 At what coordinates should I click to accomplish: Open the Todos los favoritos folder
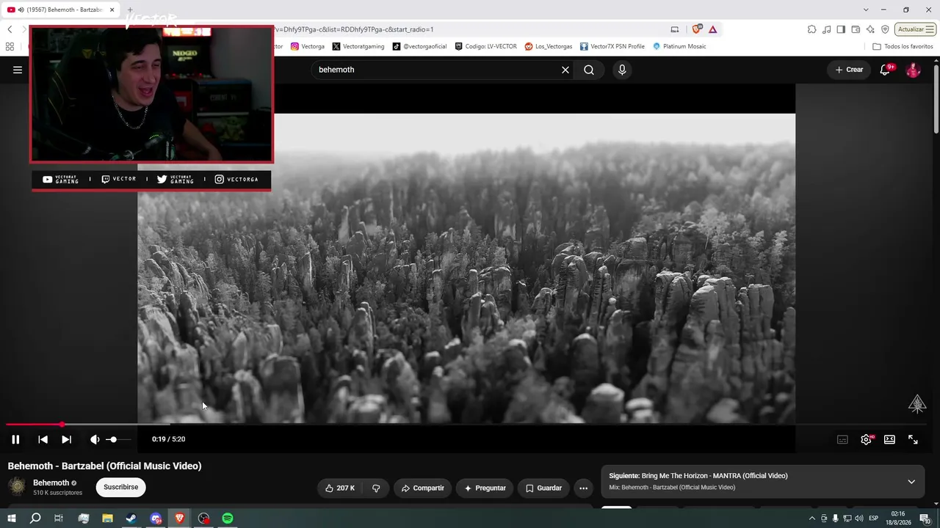tap(903, 46)
